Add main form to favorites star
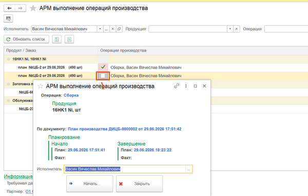 33,8
